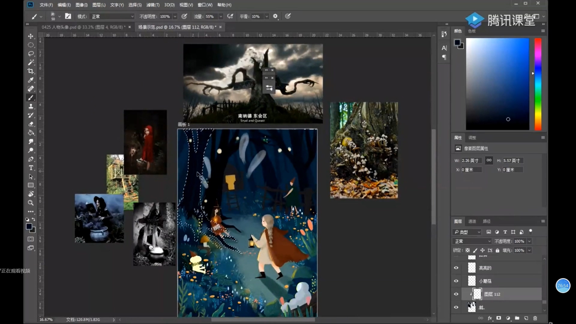Open the 图像(I) menu
This screenshot has height=324, width=576.
pyautogui.click(x=81, y=5)
